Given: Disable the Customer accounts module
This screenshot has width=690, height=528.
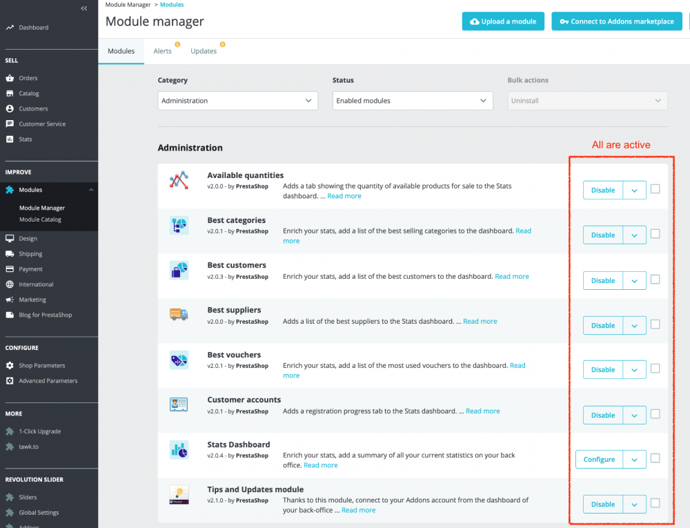Looking at the screenshot, I should coord(603,415).
